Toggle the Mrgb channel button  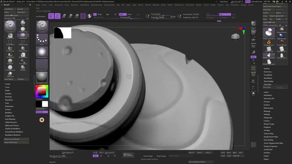click(99, 14)
